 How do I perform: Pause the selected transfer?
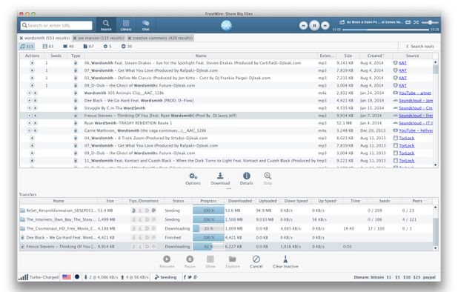(x=190, y=262)
